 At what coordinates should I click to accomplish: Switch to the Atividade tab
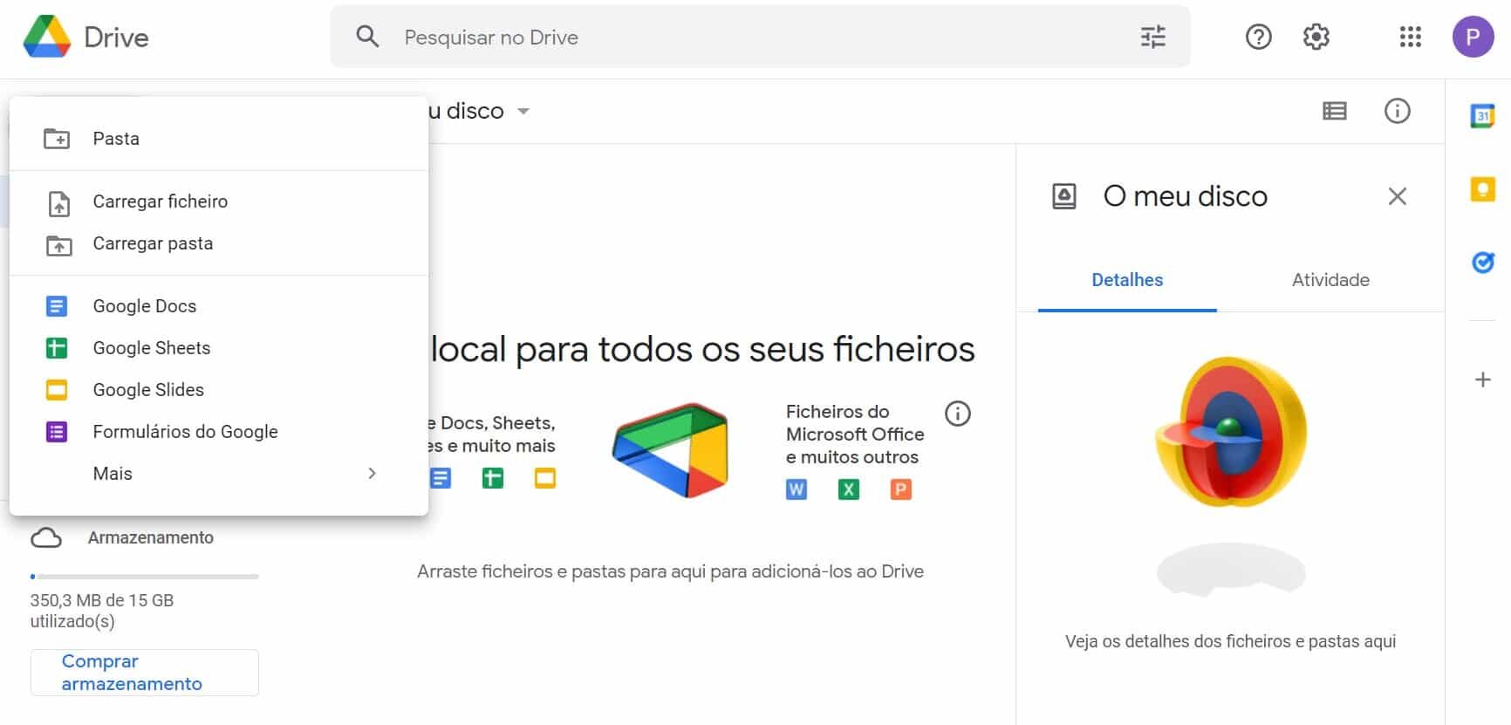(1330, 280)
